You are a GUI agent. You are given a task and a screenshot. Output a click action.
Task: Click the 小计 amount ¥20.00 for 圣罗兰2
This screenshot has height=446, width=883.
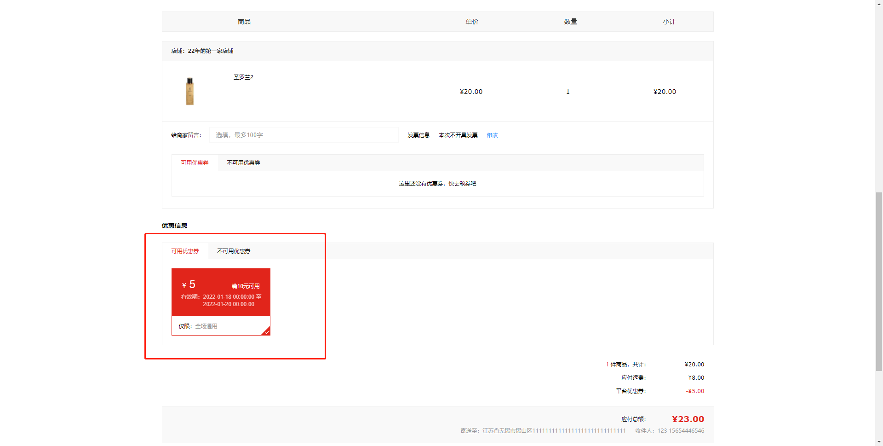665,92
